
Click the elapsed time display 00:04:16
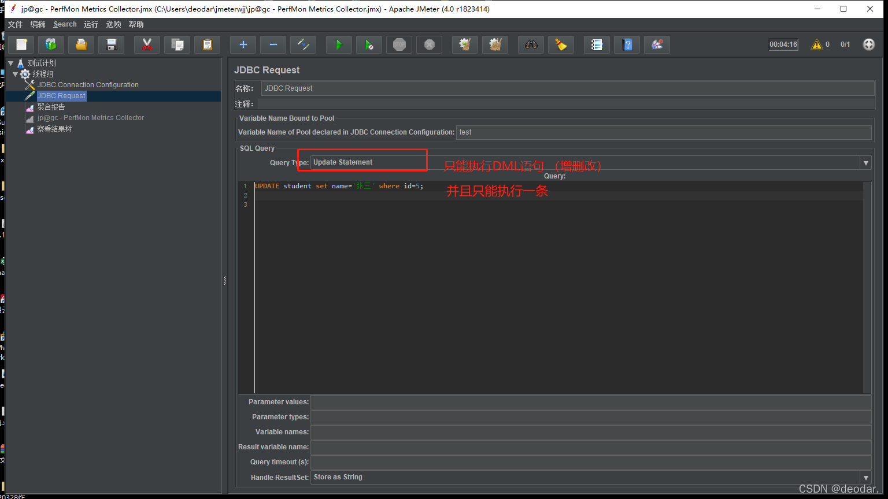783,44
